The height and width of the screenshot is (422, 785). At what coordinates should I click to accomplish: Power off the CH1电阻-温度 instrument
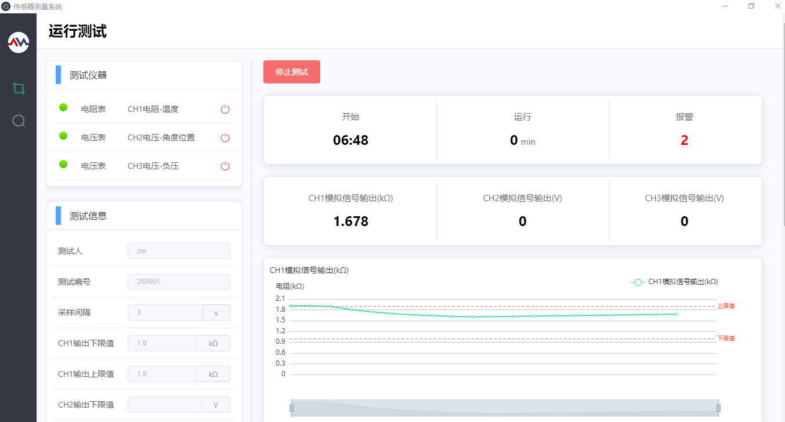click(225, 109)
